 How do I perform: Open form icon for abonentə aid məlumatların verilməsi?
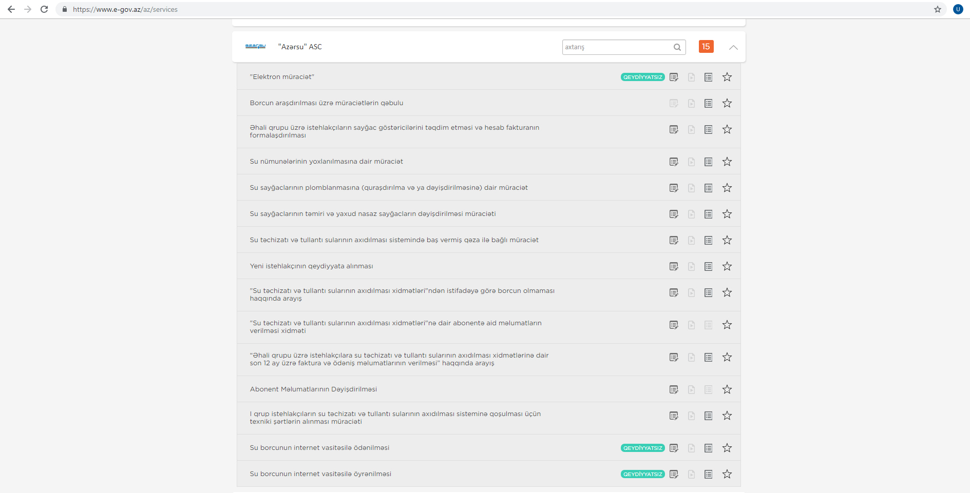674,325
